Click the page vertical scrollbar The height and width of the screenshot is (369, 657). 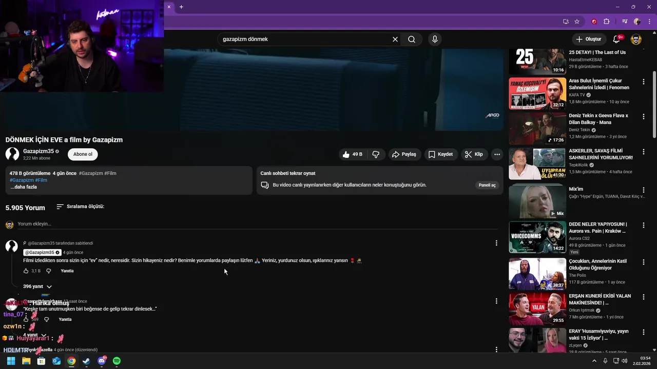point(654,105)
